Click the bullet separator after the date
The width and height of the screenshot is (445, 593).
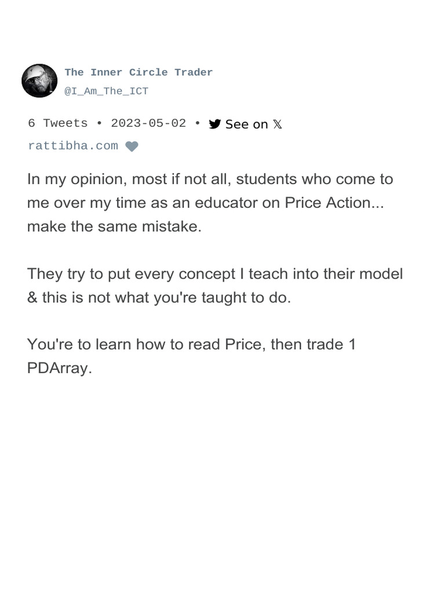tap(198, 123)
